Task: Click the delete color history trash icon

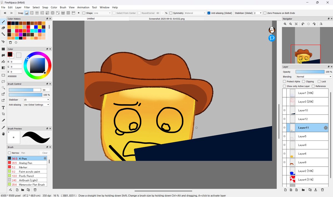Action: pos(11,42)
